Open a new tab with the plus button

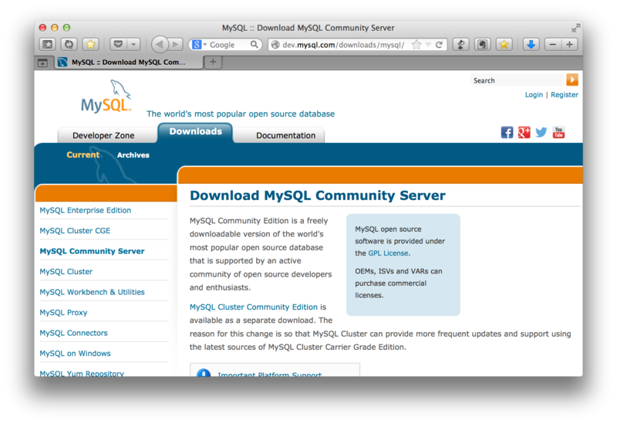[213, 62]
